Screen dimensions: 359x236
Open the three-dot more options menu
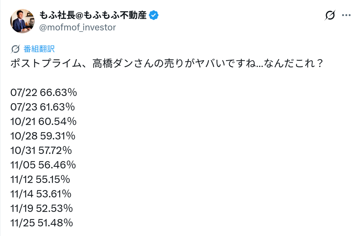pyautogui.click(x=346, y=16)
